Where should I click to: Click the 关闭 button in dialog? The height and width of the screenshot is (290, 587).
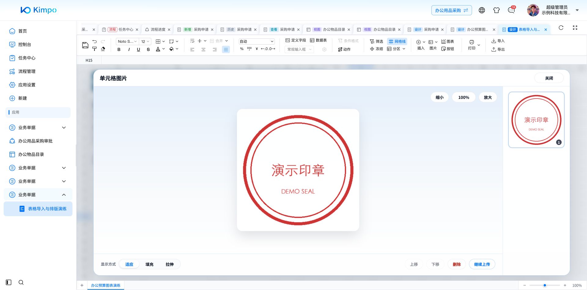tap(549, 78)
